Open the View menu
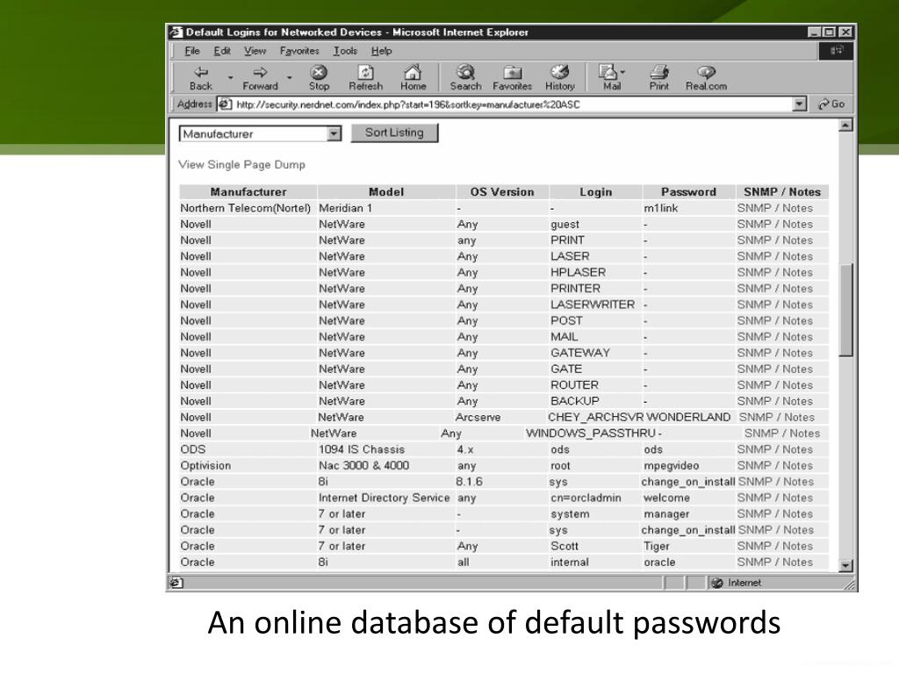The image size is (899, 674). point(255,51)
